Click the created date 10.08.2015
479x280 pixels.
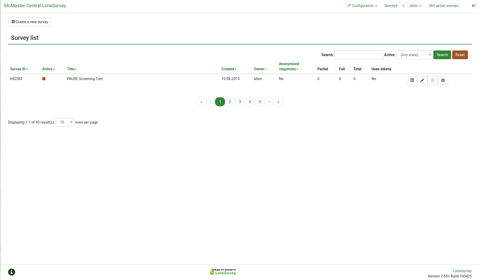230,79
